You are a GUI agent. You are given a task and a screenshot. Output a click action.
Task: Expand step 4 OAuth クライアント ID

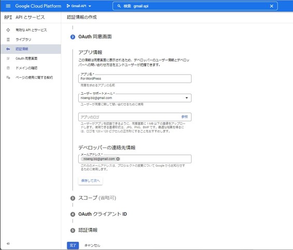pos(102,214)
